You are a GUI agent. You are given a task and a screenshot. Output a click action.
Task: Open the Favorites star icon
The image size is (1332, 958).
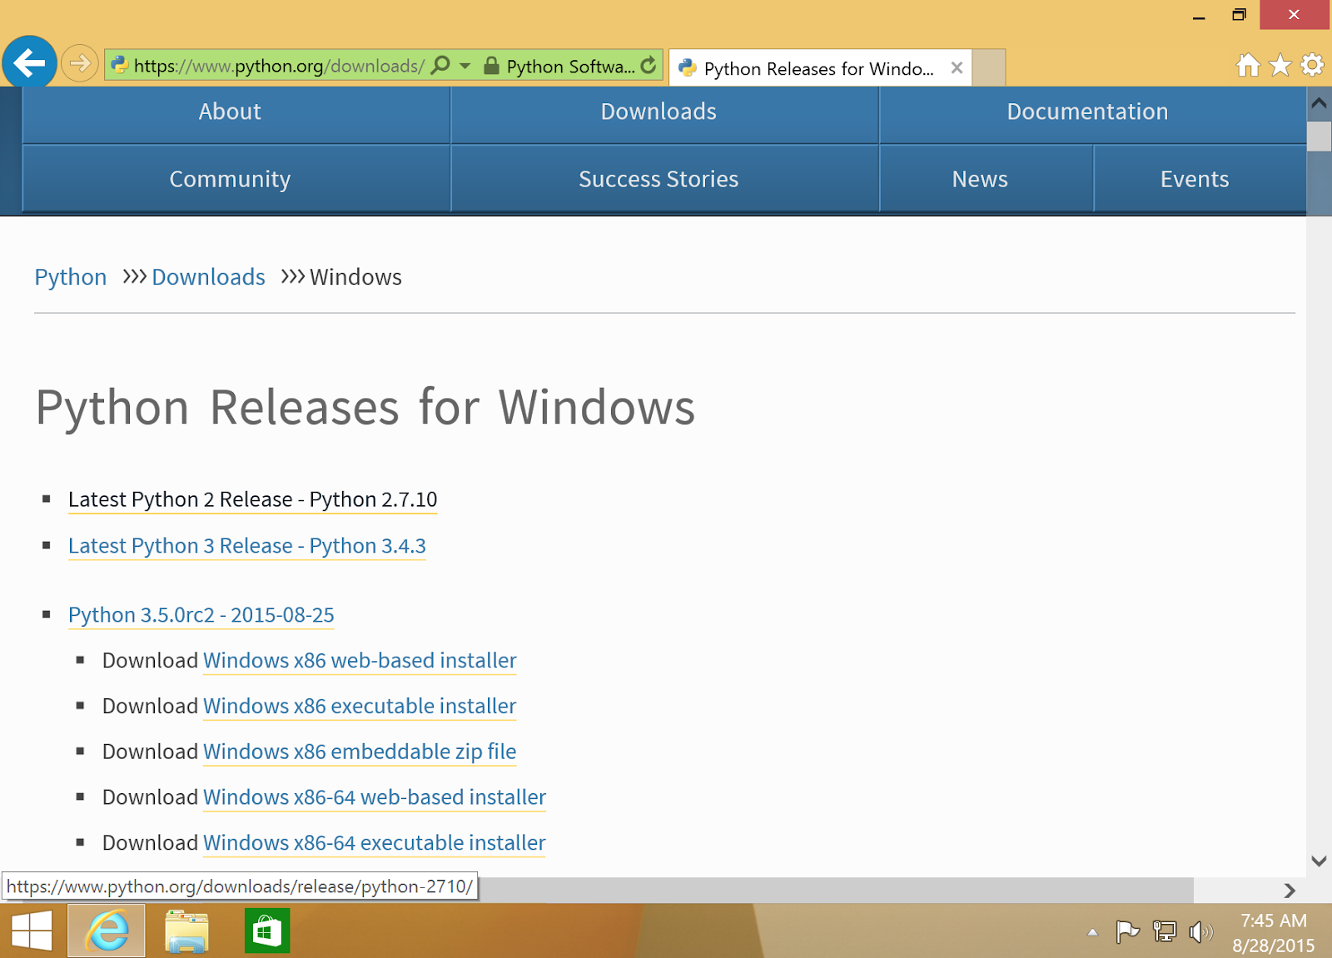(x=1280, y=65)
